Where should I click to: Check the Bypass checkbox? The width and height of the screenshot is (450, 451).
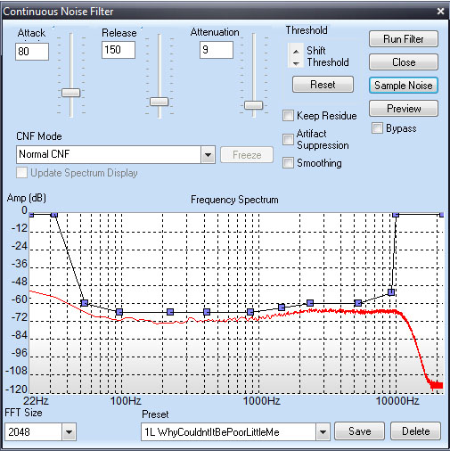(377, 128)
